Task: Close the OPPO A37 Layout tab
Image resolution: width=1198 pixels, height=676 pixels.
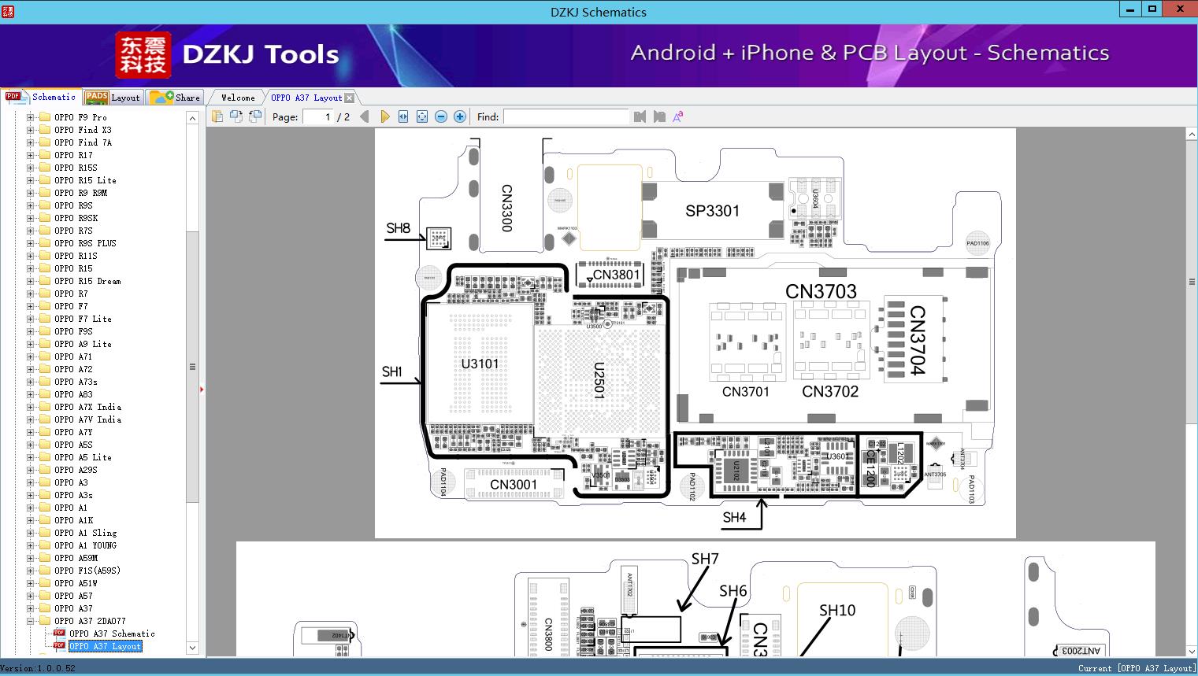Action: (x=350, y=98)
